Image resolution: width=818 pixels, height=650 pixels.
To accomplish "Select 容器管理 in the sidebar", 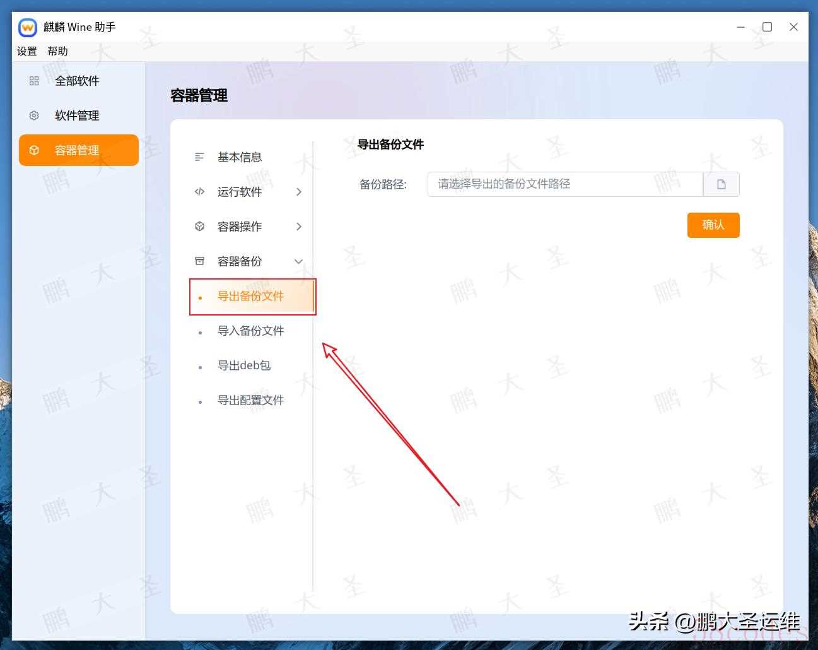I will pos(79,150).
